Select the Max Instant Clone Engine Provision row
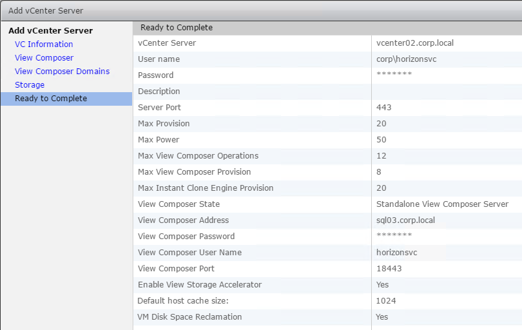522x330 pixels. pyautogui.click(x=327, y=188)
